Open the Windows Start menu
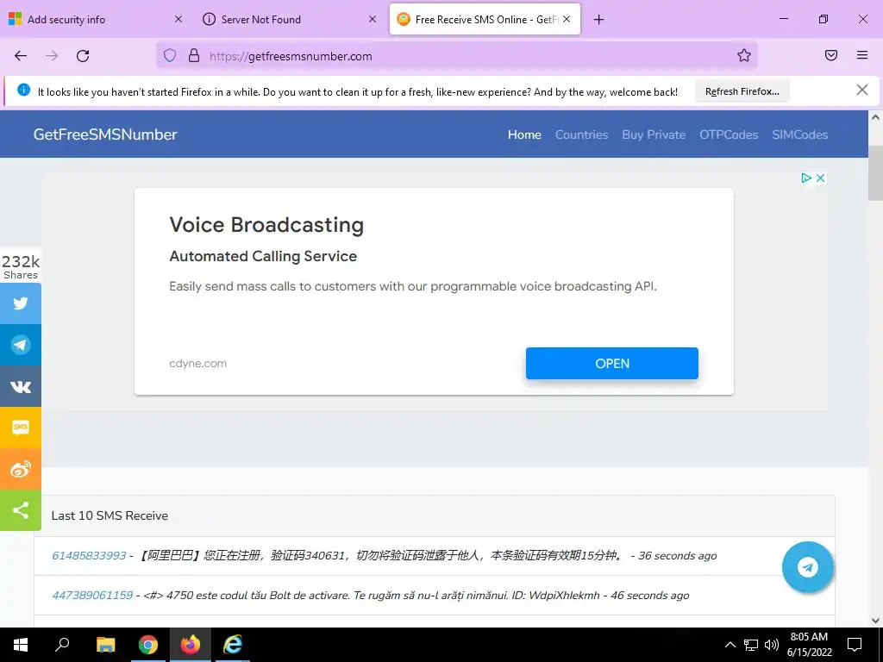This screenshot has width=883, height=662. click(x=21, y=645)
